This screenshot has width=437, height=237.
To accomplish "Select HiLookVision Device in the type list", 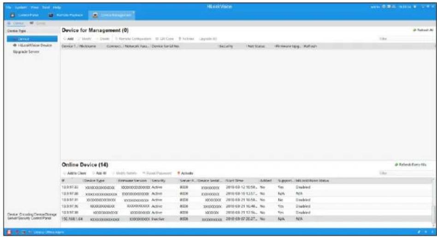I will click(x=33, y=46).
